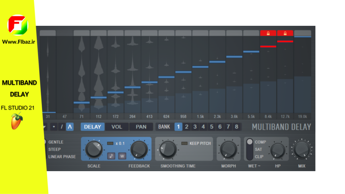The image size is (345, 194).
Task: Click the blue delay bar in the 5.5k band
Action: 251,52
